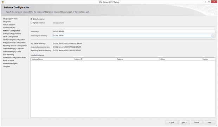This screenshot has width=218, height=127.
Task: Select Database Engine Configuration step
Action: (x=14, y=40)
